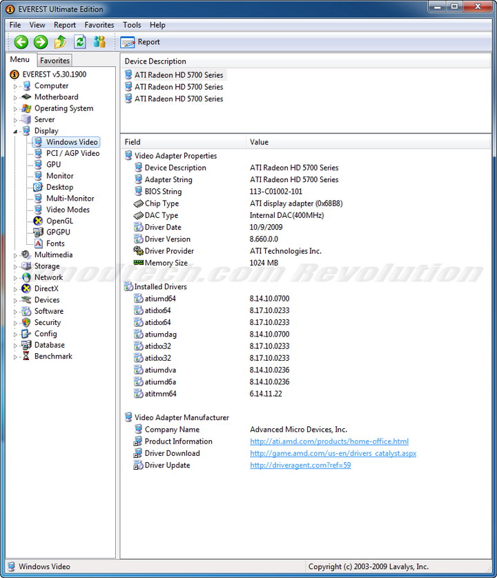
Task: Select the Memory Size row
Action: click(x=306, y=263)
